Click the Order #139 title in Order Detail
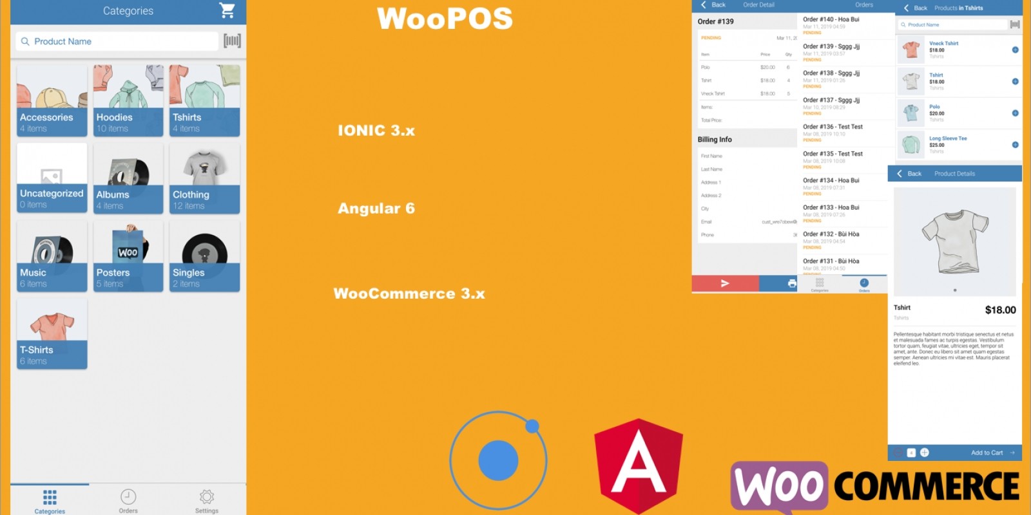1031x515 pixels. pyautogui.click(x=716, y=21)
